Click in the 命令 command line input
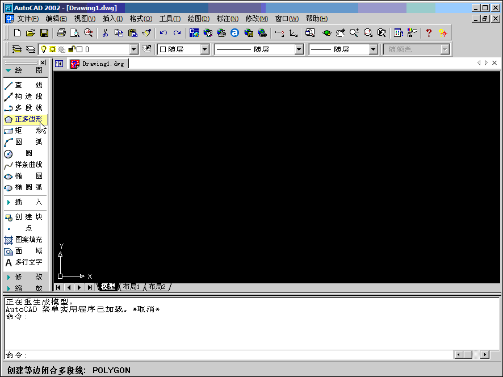The image size is (503, 377). coord(227,355)
